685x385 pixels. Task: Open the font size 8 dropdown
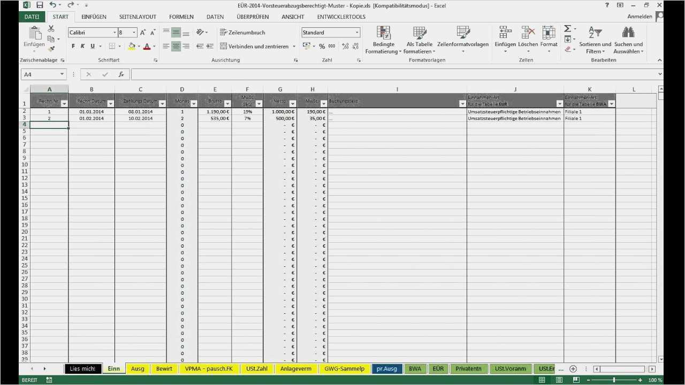coord(134,33)
